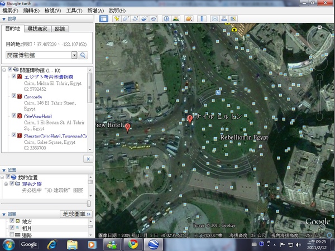Open the search history dropdown arrow
Image resolution: width=335 pixels, height=251 pixels.
pyautogui.click(x=74, y=55)
